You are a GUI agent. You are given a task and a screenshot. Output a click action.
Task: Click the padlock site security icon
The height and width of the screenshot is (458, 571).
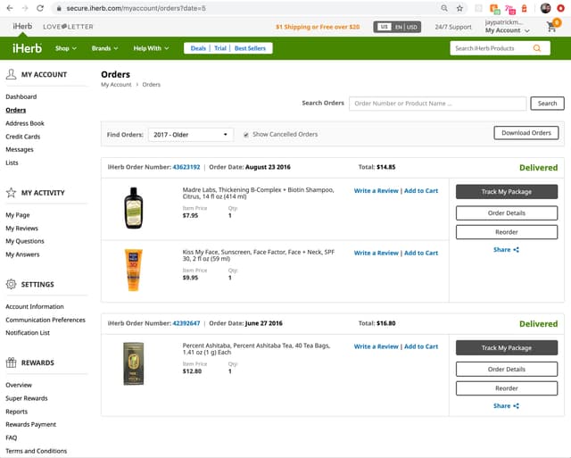point(59,8)
